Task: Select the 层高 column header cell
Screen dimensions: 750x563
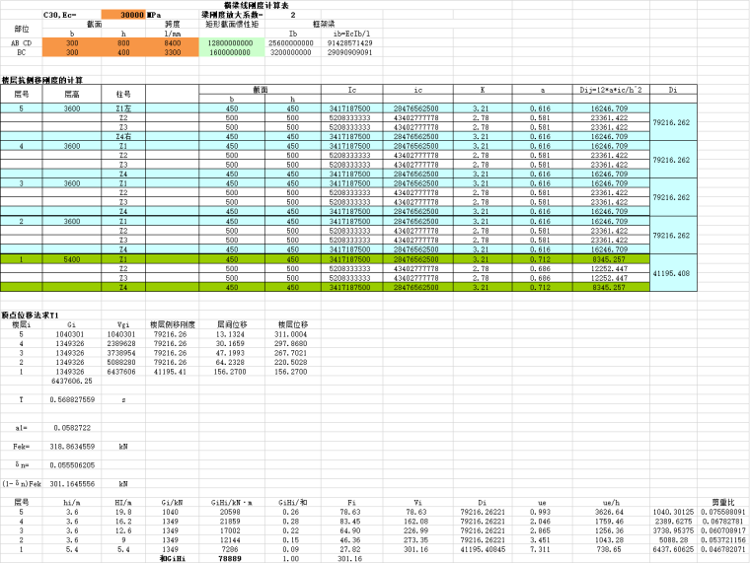Action: pos(72,93)
